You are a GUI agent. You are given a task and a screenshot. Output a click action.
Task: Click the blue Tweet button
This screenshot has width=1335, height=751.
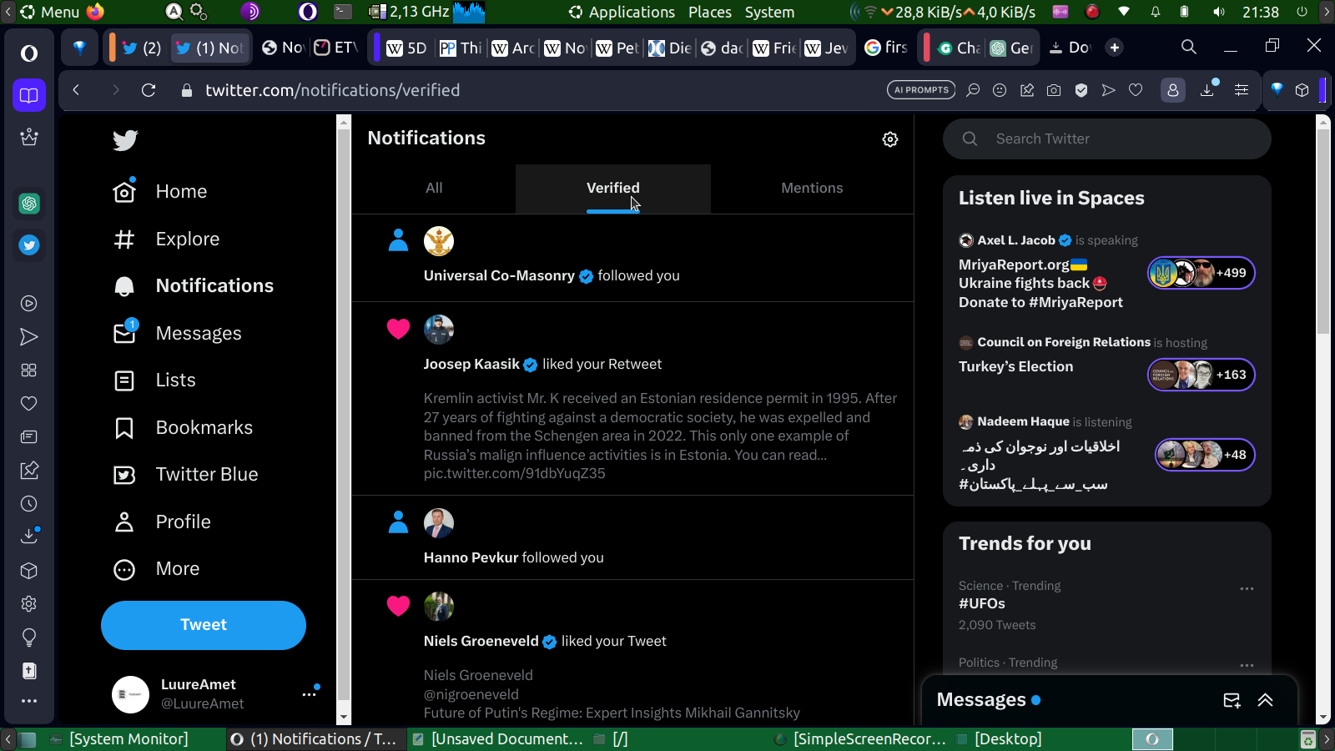click(x=204, y=625)
